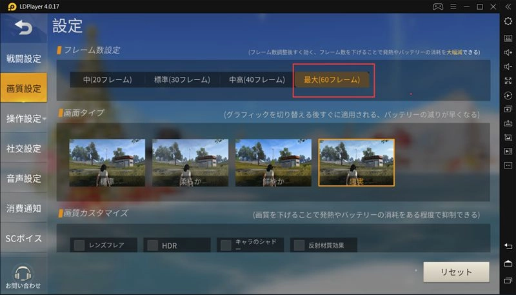Select the 画質設定 tab

coord(23,88)
